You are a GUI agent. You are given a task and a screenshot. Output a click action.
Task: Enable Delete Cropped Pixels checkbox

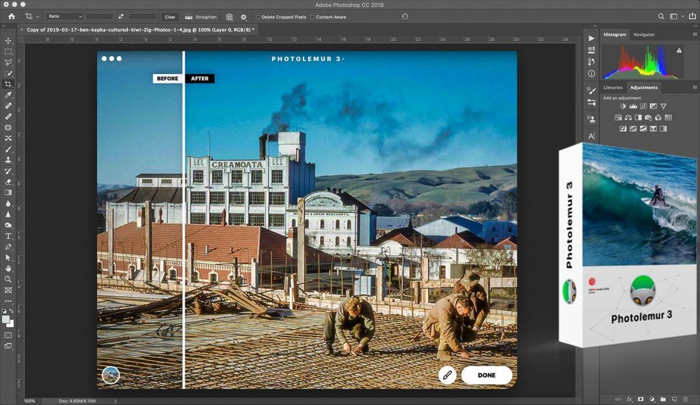click(258, 16)
